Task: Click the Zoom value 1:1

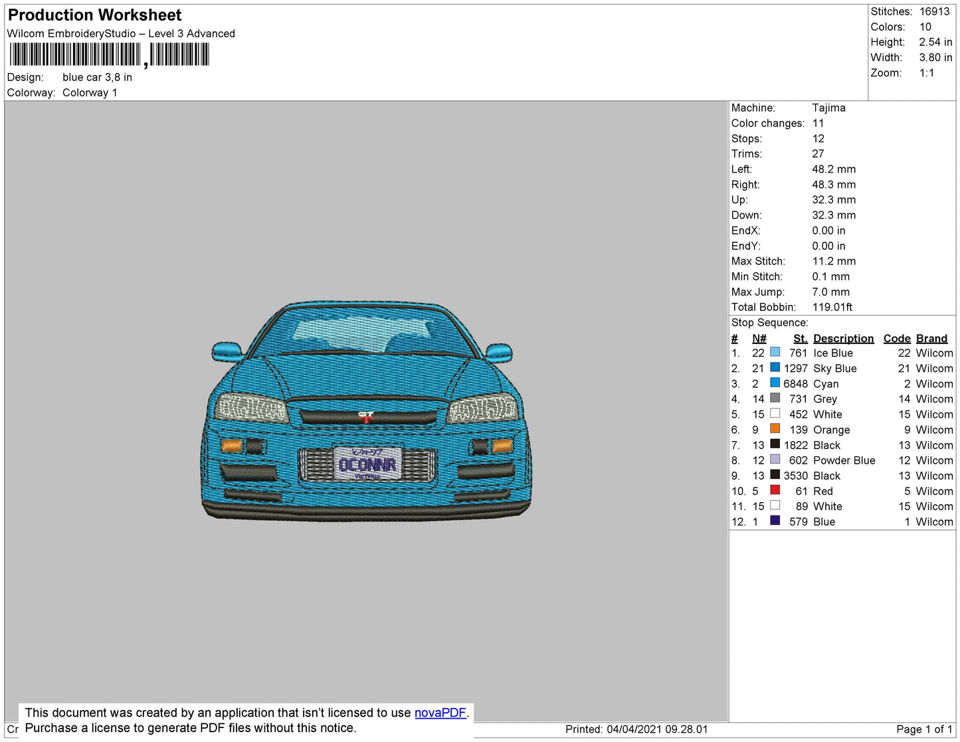Action: pos(927,73)
